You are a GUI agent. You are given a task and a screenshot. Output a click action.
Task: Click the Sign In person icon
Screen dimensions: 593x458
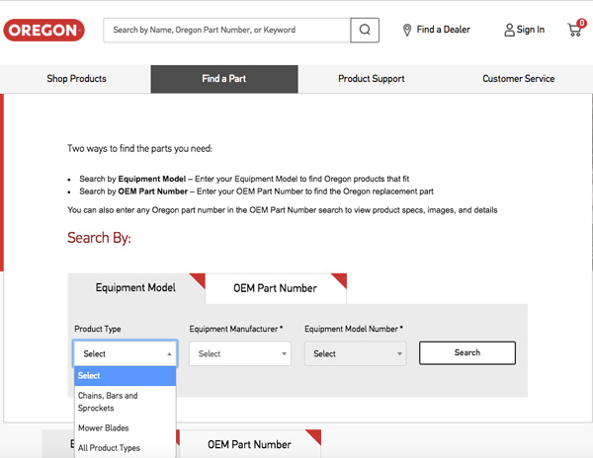(509, 31)
